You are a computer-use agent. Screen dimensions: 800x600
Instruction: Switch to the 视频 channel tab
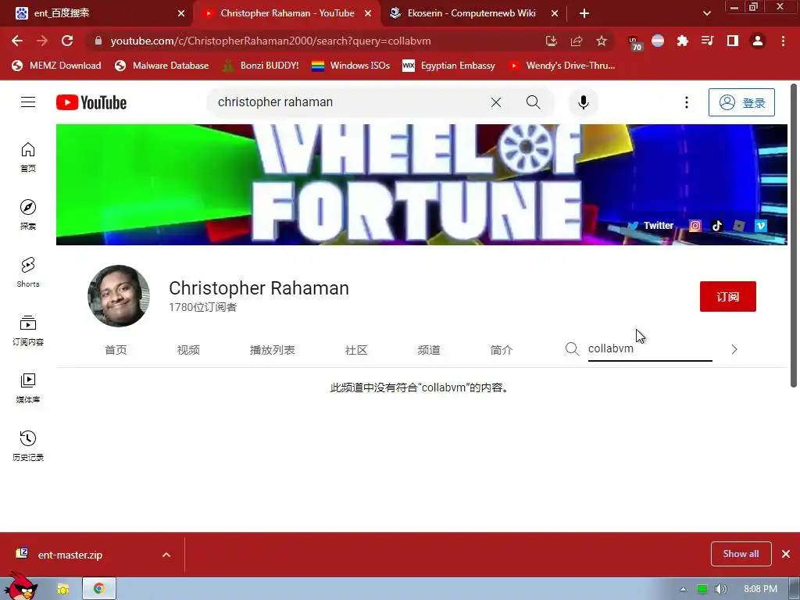click(x=188, y=350)
